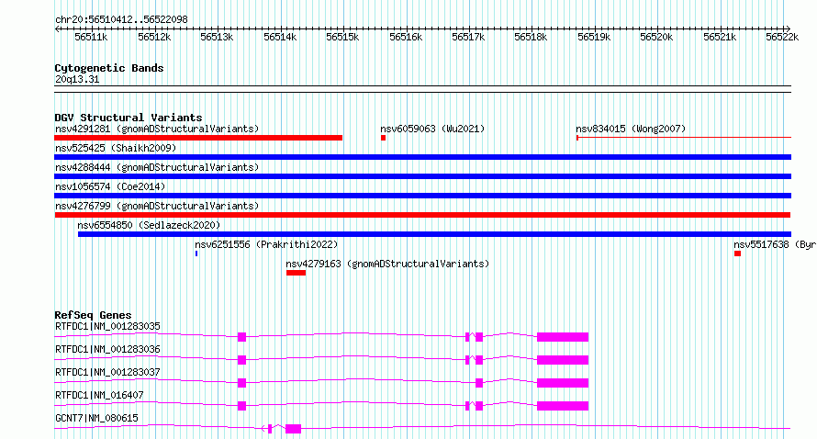Open the nsv4276799 gnomAD variant label

pos(157,206)
